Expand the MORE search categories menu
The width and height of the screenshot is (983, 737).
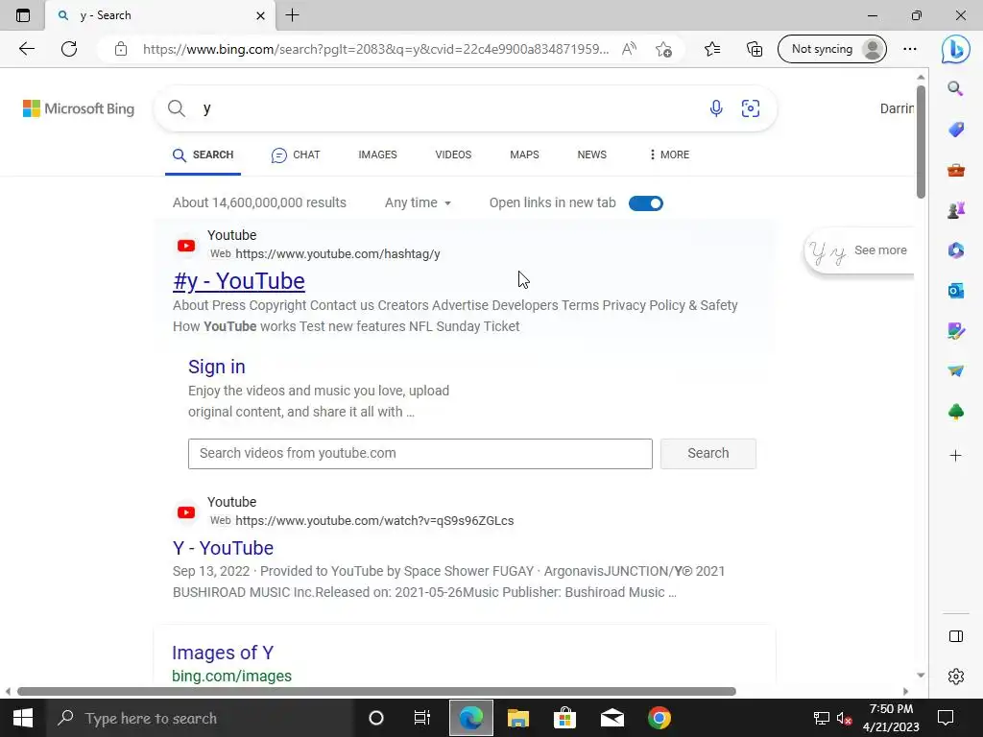click(669, 155)
